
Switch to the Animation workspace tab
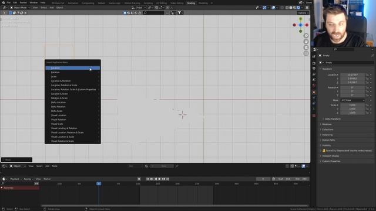(x=73, y=3)
